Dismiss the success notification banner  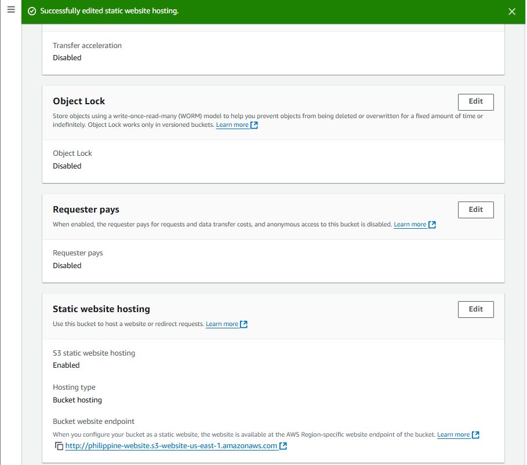[511, 12]
